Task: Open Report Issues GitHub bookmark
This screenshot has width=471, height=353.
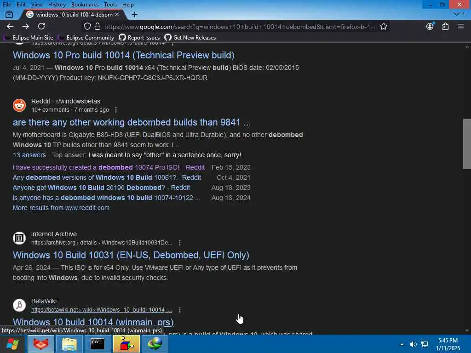Action: [139, 38]
